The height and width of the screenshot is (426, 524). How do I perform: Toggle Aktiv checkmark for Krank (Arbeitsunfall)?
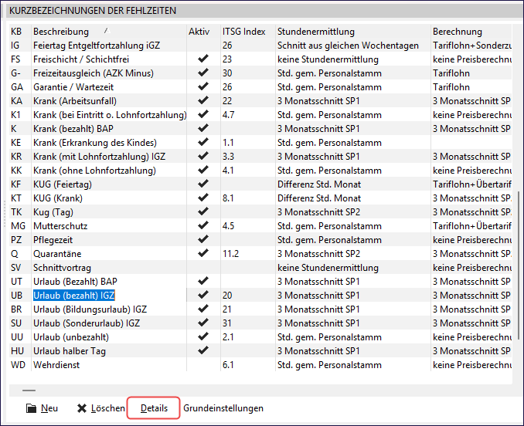203,100
